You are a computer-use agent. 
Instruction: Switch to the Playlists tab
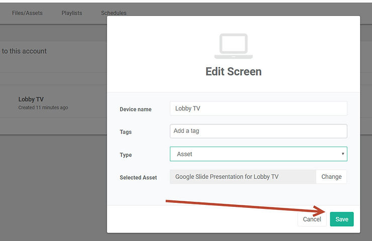72,13
